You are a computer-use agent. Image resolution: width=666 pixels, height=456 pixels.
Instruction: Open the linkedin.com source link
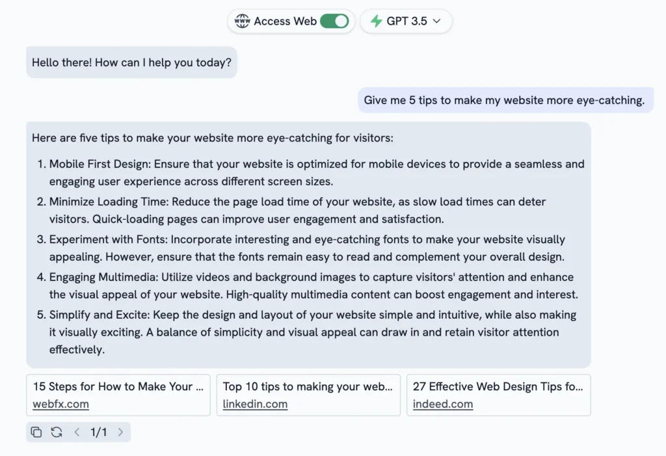click(x=255, y=404)
